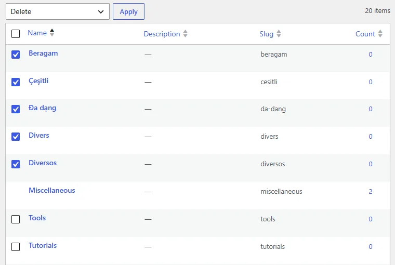Select the slug text 'tools'
This screenshot has height=265, width=395.
tap(268, 219)
